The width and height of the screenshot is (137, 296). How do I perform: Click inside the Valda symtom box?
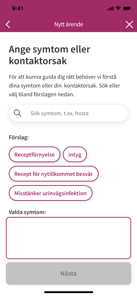(69, 238)
